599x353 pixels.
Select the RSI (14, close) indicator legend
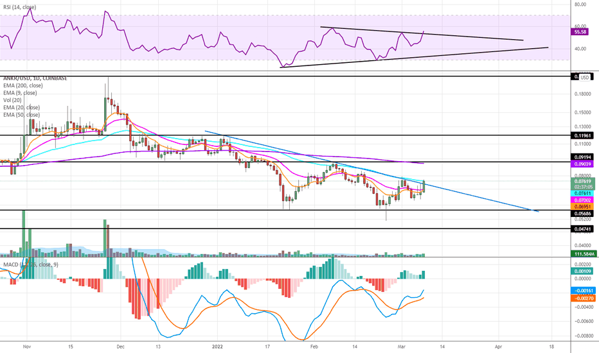tap(19, 7)
